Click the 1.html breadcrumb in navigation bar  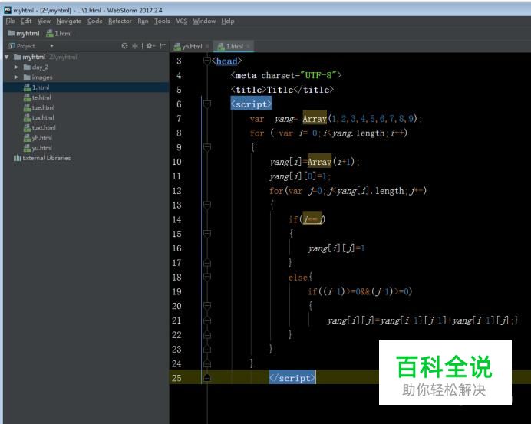pos(59,33)
